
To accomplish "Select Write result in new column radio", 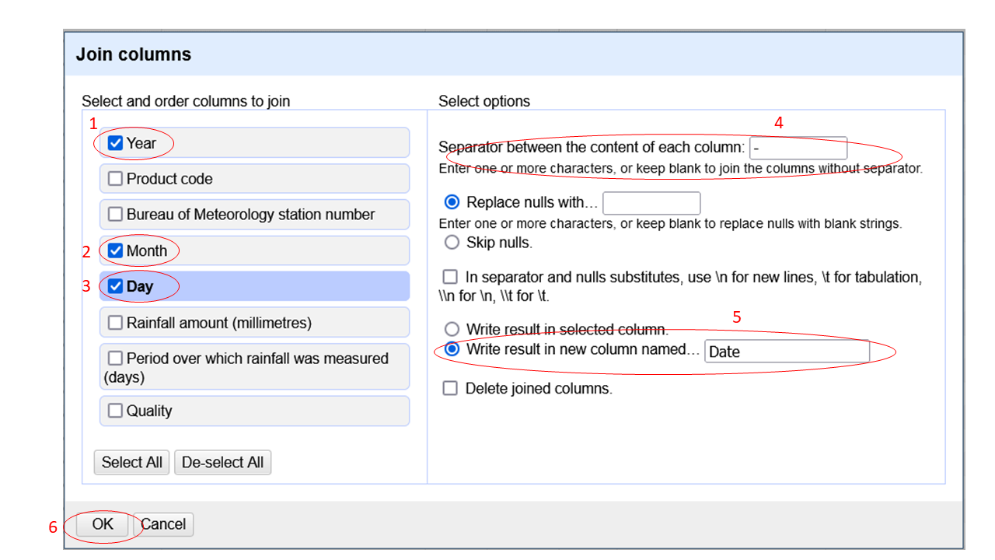I will 452,349.
